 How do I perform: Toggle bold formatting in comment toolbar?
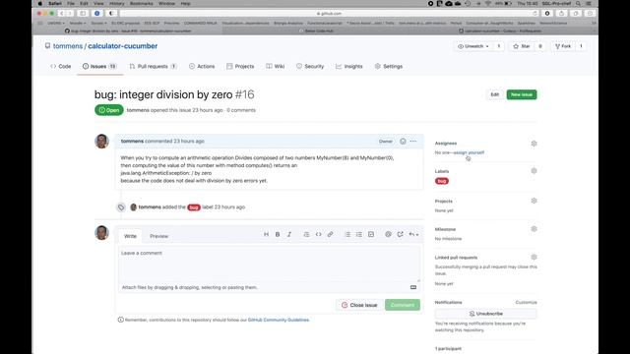(278, 234)
